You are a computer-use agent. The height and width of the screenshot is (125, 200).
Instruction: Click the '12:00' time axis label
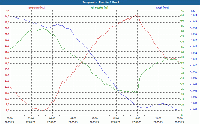[x=95, y=118]
